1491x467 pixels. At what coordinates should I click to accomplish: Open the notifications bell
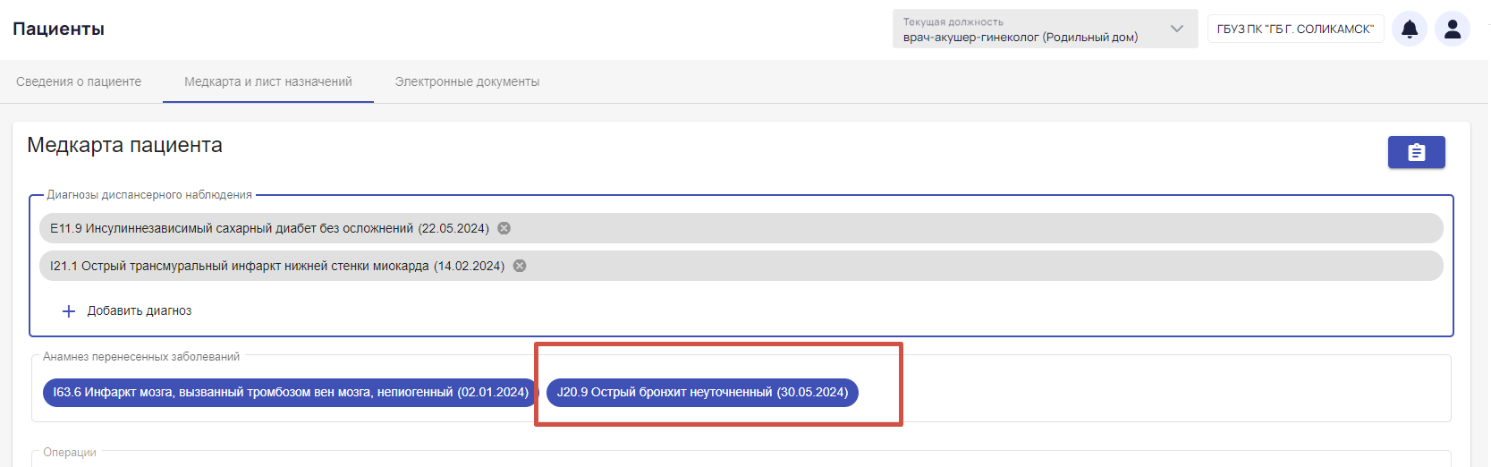[x=1410, y=29]
